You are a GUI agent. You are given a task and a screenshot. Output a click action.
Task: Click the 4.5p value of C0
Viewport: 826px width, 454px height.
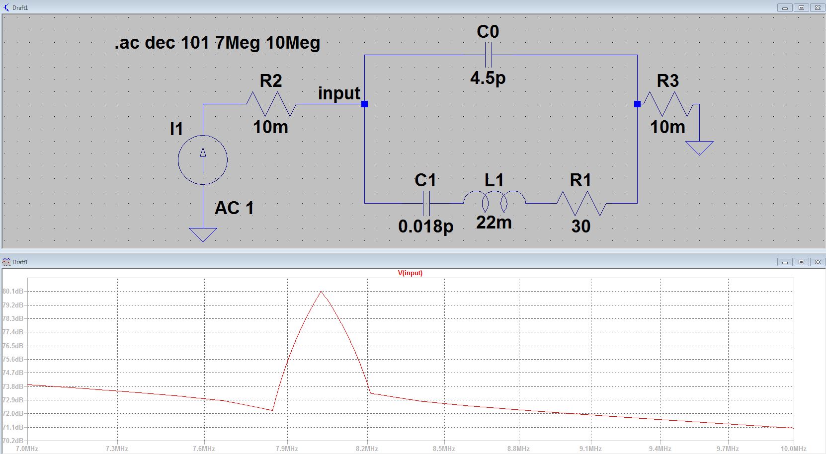coord(488,77)
